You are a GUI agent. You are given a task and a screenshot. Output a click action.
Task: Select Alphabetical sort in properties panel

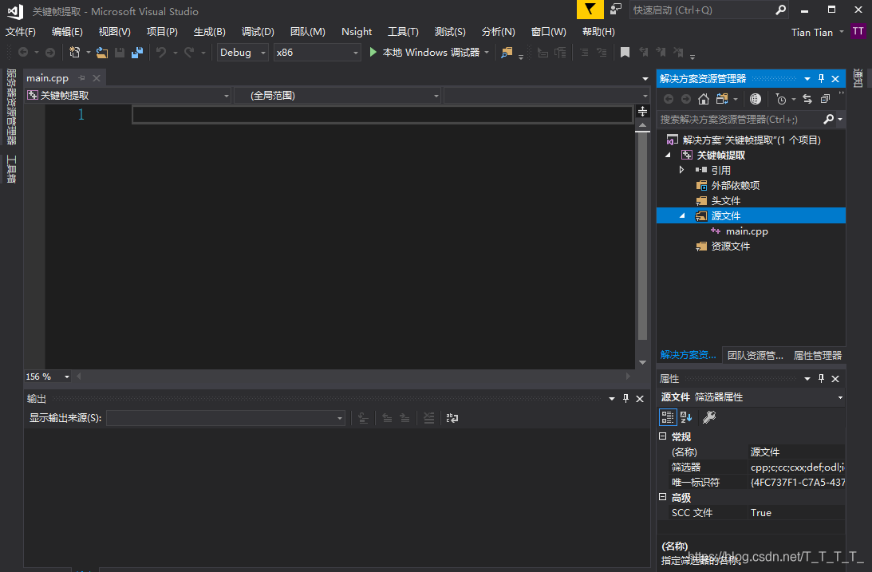(686, 417)
